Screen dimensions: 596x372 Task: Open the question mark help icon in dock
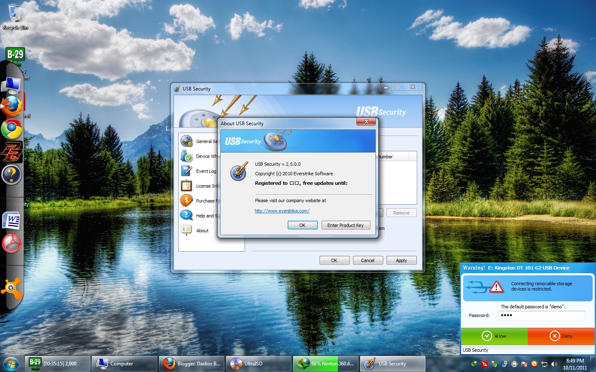click(x=12, y=174)
